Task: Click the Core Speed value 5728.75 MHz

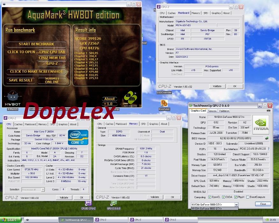Action: point(32,169)
